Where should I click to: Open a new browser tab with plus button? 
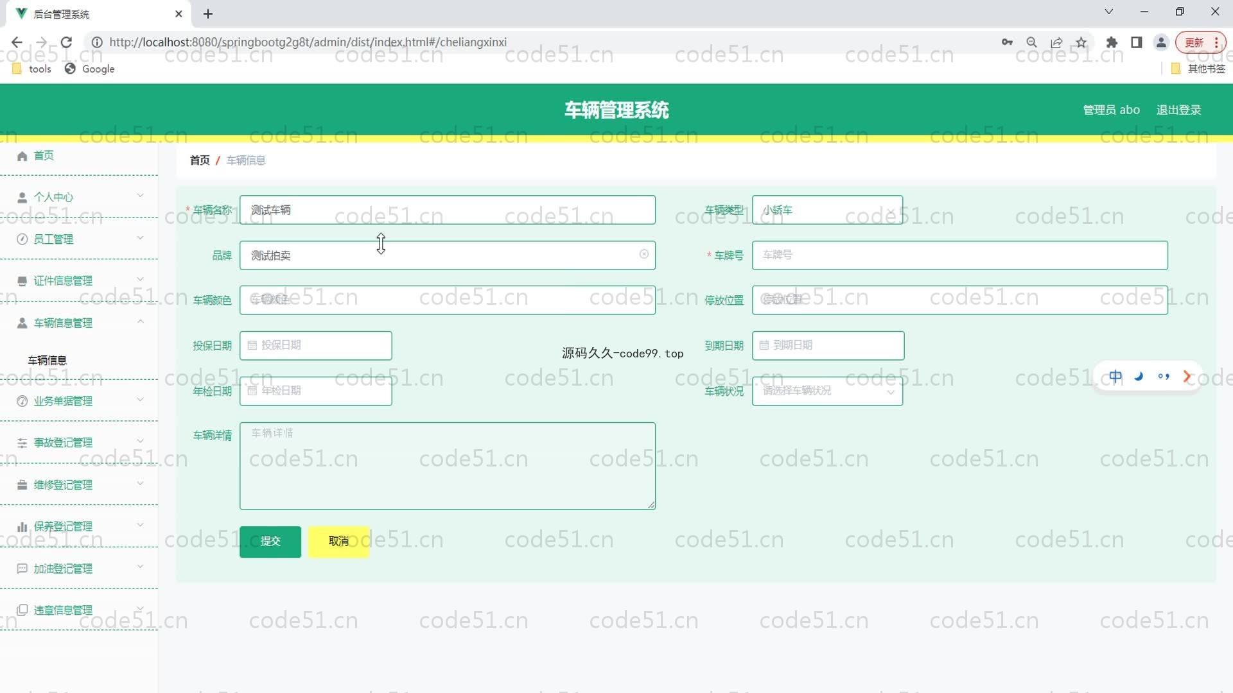coord(208,13)
